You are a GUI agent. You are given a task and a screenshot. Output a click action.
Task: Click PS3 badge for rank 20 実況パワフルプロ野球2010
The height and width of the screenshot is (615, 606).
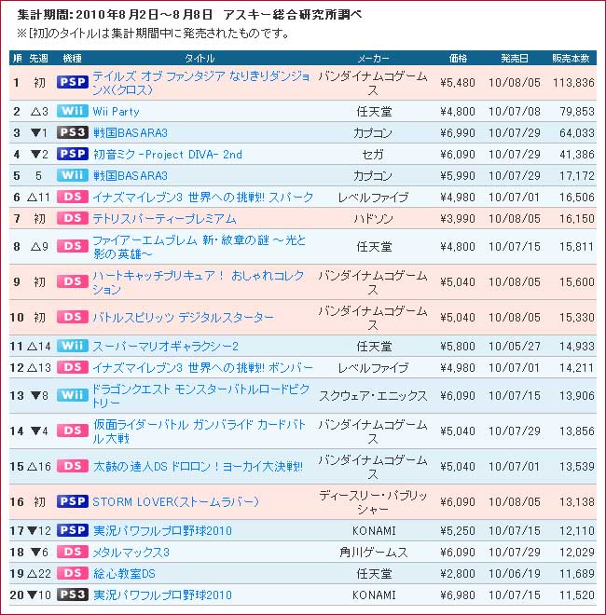[73, 594]
